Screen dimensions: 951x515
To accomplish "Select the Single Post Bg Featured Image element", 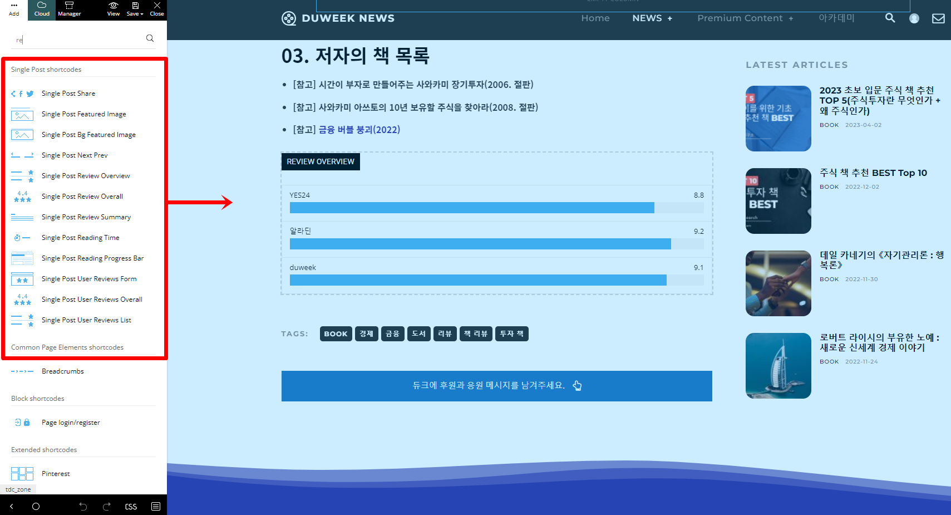I will coord(83,135).
